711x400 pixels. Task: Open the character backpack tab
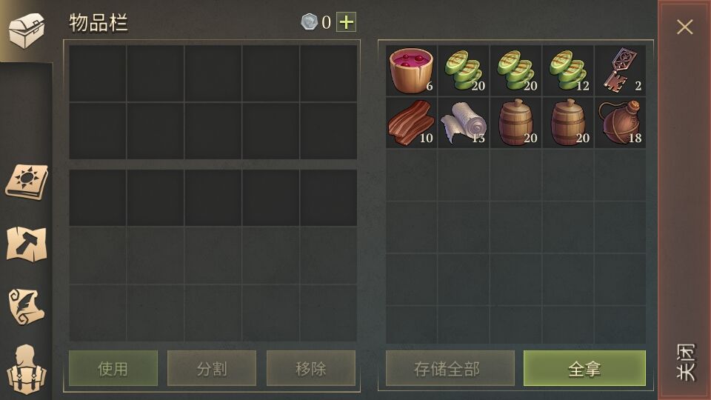(27, 370)
